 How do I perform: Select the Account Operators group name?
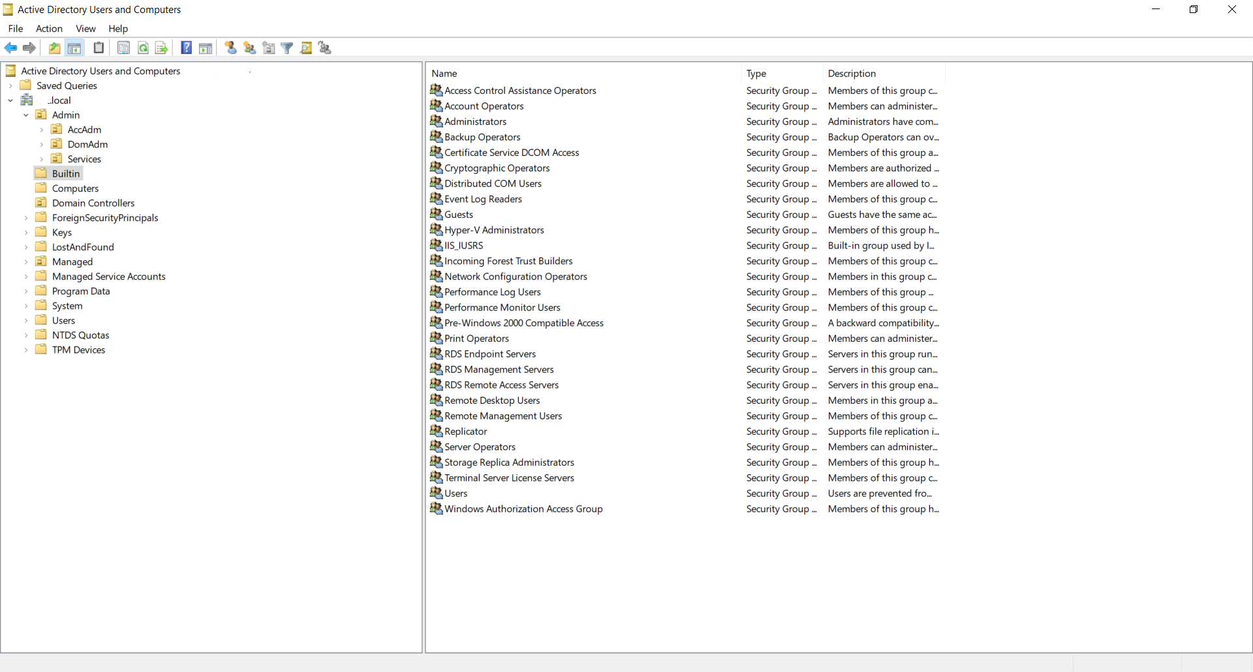point(484,106)
